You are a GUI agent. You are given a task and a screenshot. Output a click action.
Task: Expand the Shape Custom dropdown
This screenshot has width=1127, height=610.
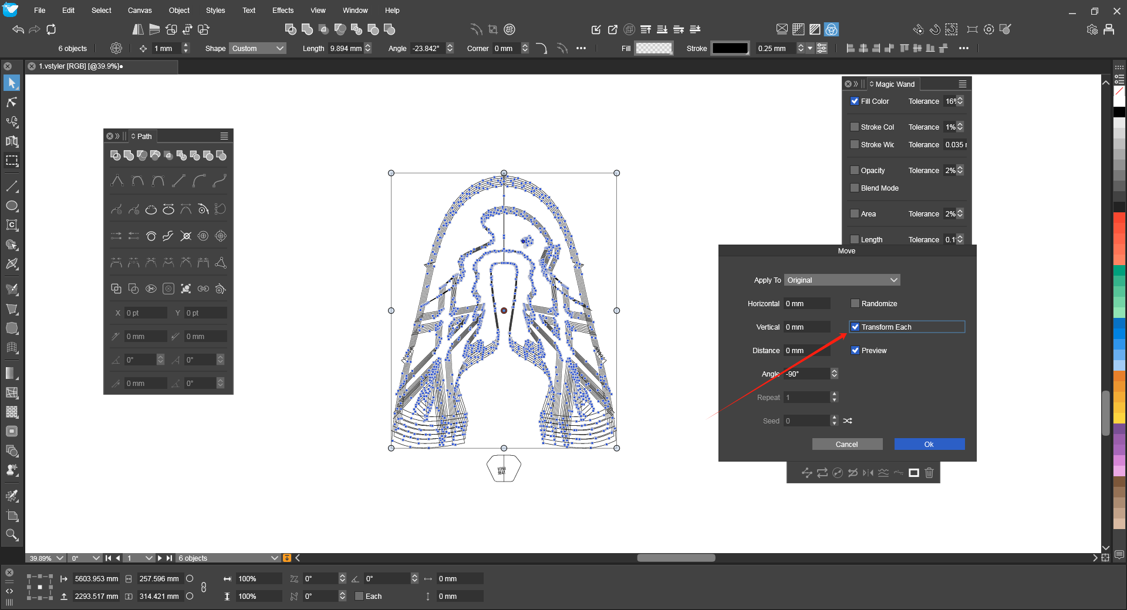click(257, 48)
